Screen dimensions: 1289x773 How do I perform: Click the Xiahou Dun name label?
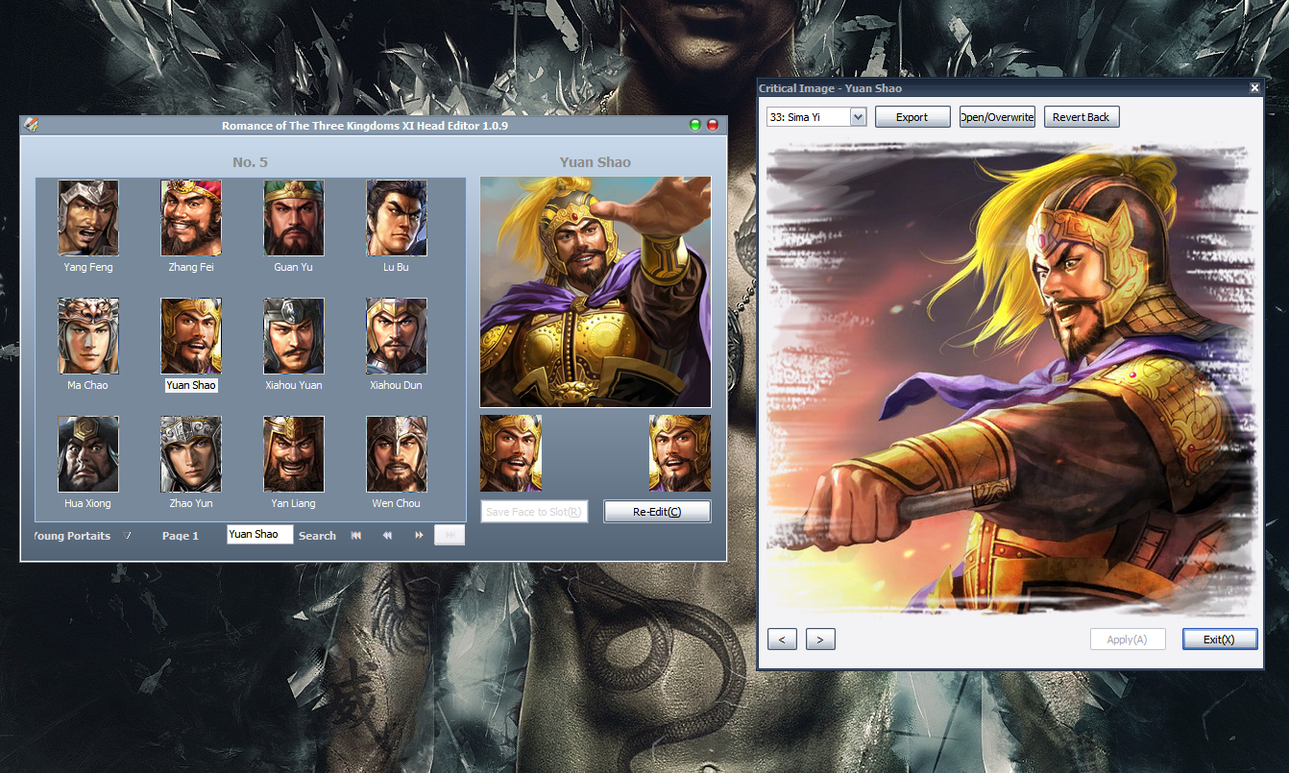[x=396, y=385]
